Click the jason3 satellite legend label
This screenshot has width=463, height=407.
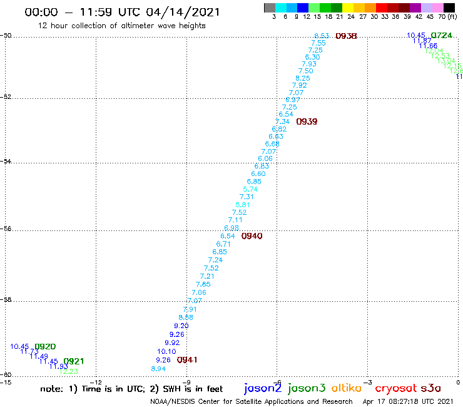307,388
